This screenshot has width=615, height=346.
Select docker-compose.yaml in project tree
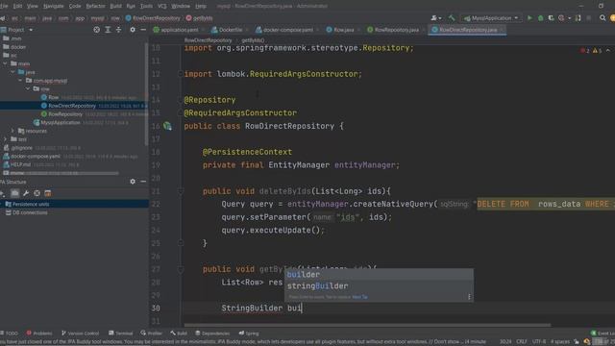pos(36,156)
